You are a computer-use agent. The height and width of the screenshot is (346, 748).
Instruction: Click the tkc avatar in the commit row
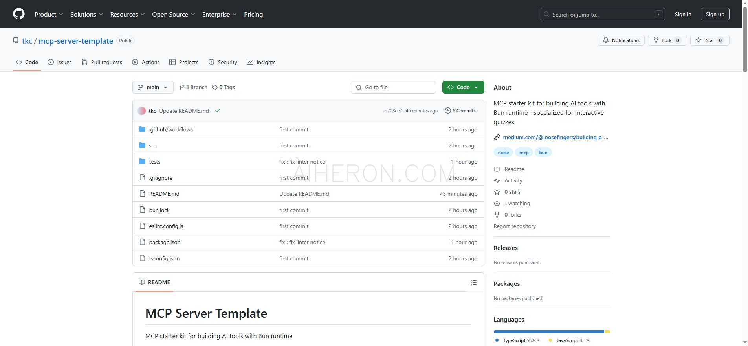coord(142,111)
